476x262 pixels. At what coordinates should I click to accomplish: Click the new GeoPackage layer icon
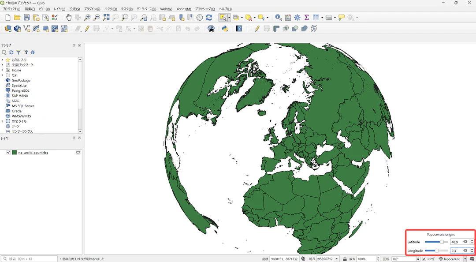[x=17, y=29]
